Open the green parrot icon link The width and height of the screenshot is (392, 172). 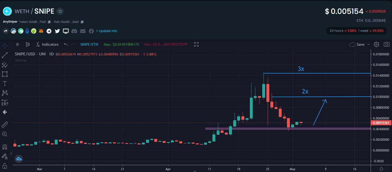[34, 31]
